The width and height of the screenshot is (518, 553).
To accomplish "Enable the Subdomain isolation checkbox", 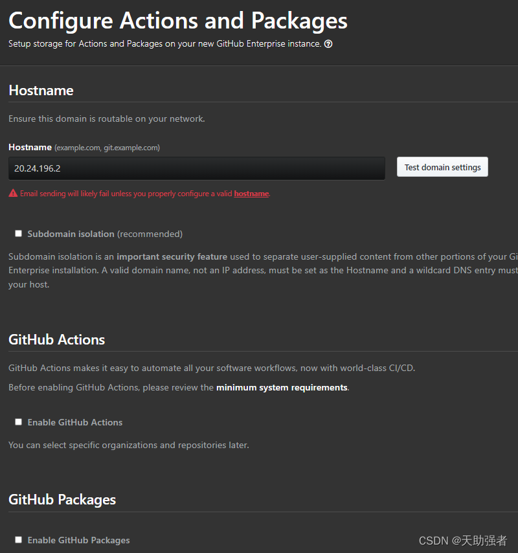I will [19, 234].
